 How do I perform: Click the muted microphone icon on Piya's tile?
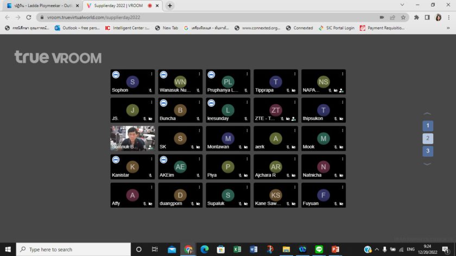pyautogui.click(x=240, y=175)
